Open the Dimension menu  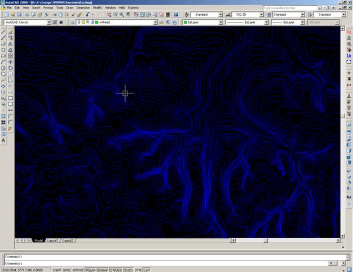click(83, 8)
